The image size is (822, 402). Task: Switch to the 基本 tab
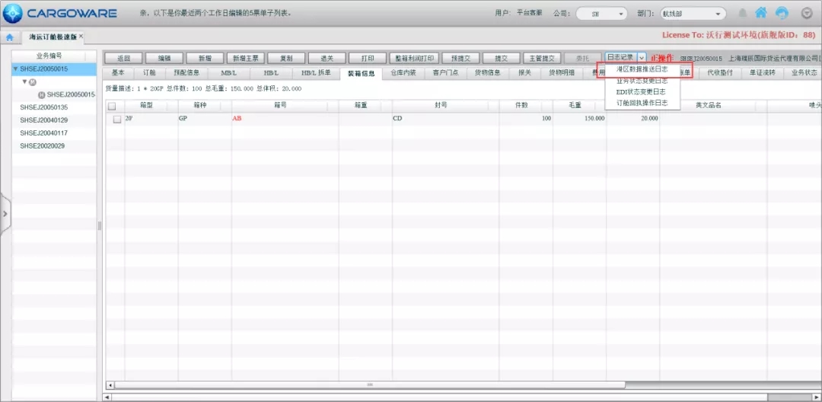pos(119,73)
